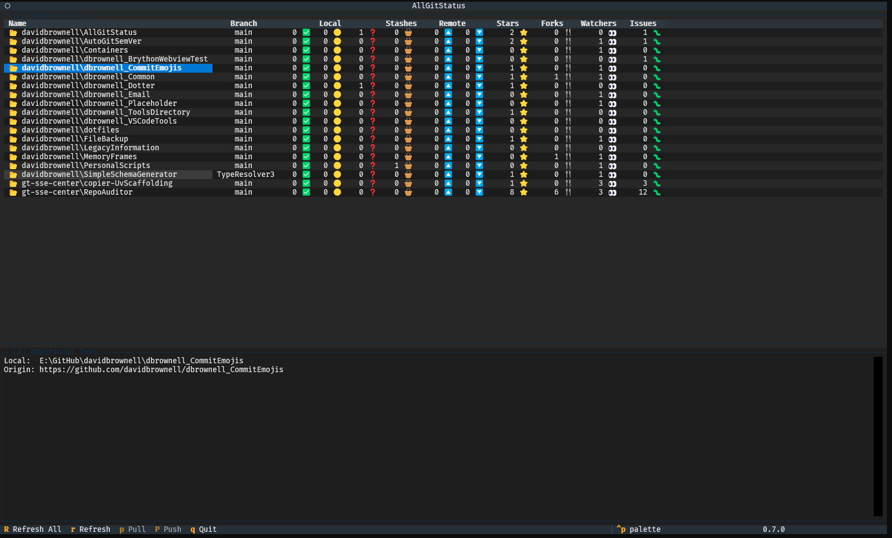The width and height of the screenshot is (892, 538).
Task: Click the AllGitStatus title text
Action: tap(439, 6)
